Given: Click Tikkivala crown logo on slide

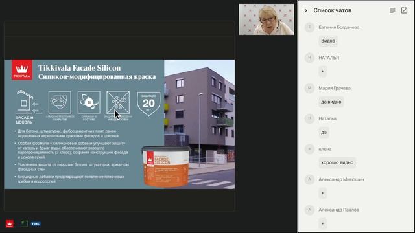Looking at the screenshot, I should [22, 70].
